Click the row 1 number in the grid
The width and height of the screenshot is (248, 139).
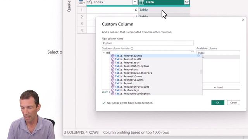(82, 10)
